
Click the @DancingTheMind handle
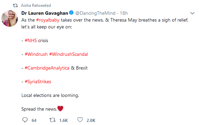click(96, 13)
